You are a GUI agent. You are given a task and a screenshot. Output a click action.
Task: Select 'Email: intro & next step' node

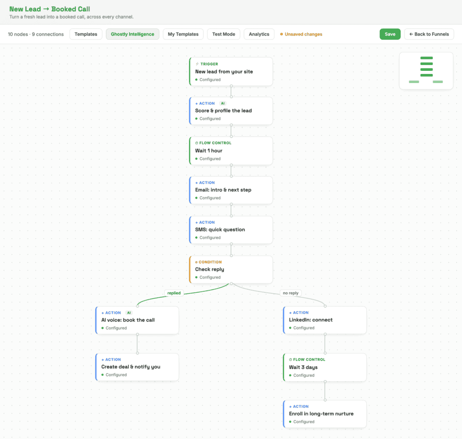point(231,190)
